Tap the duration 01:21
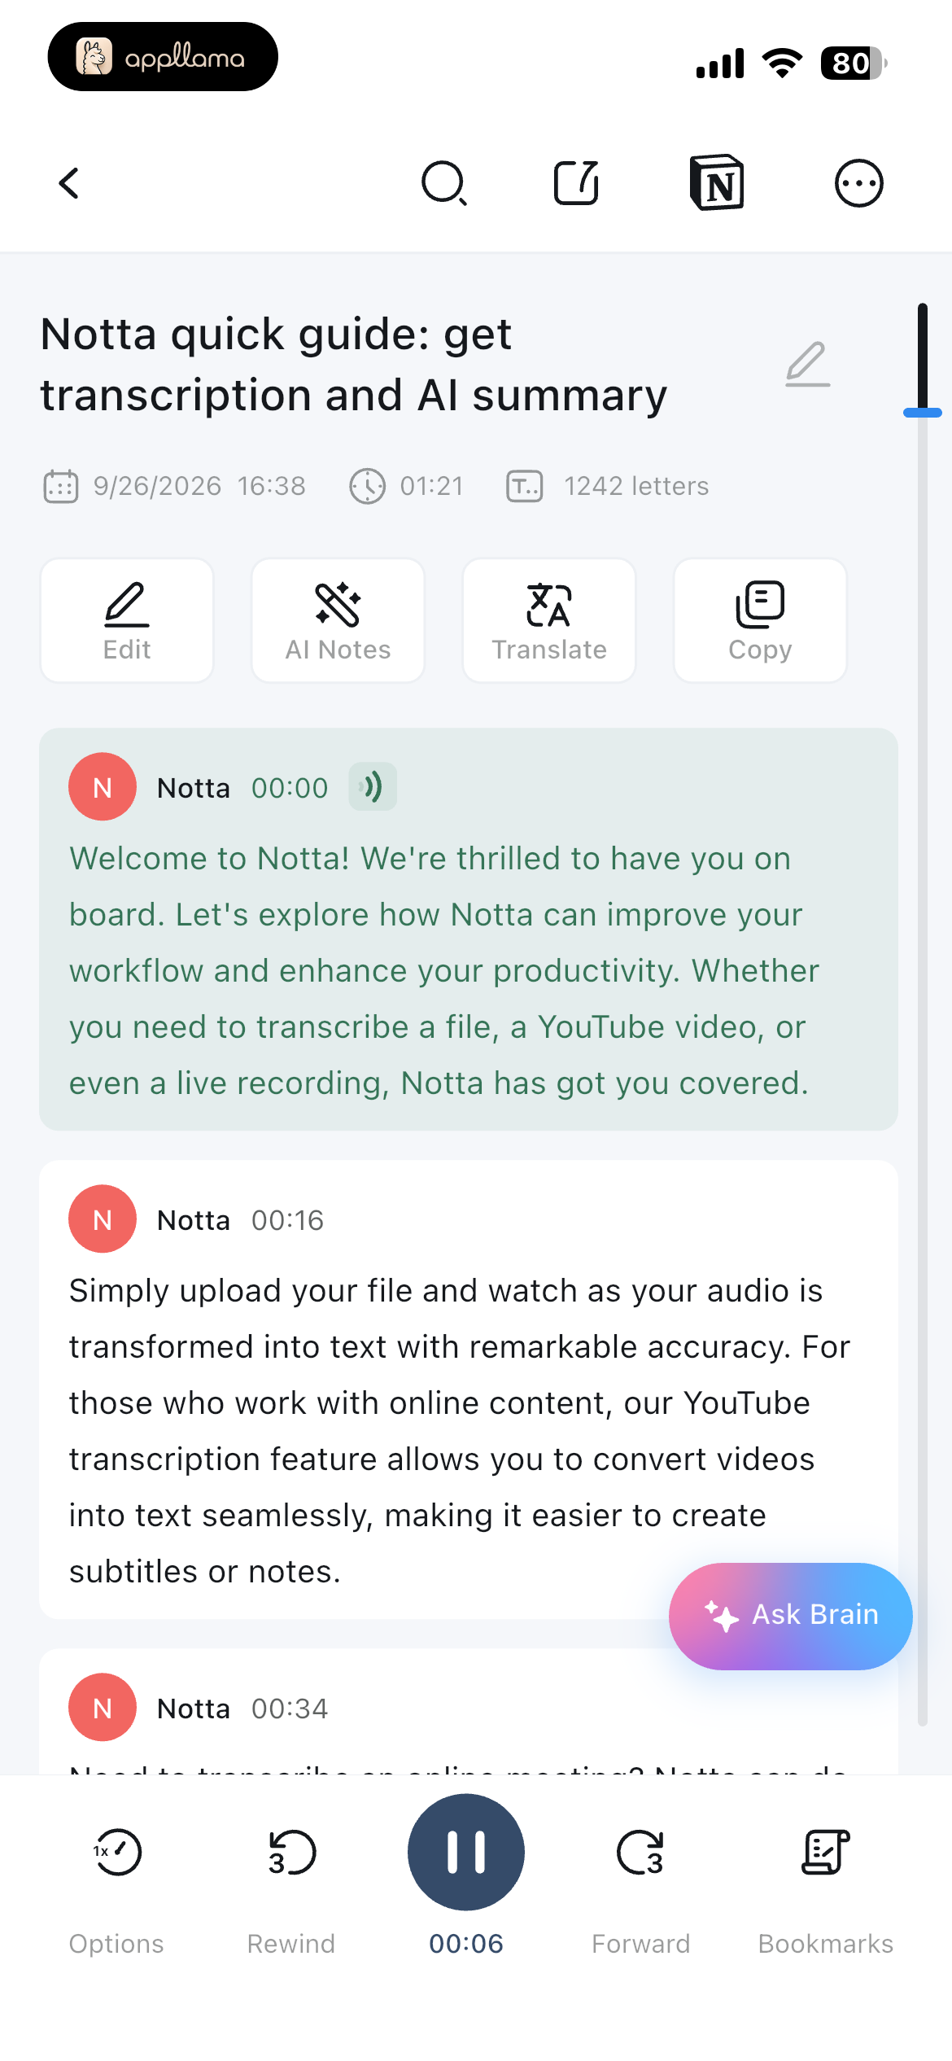952x2061 pixels. 432,486
